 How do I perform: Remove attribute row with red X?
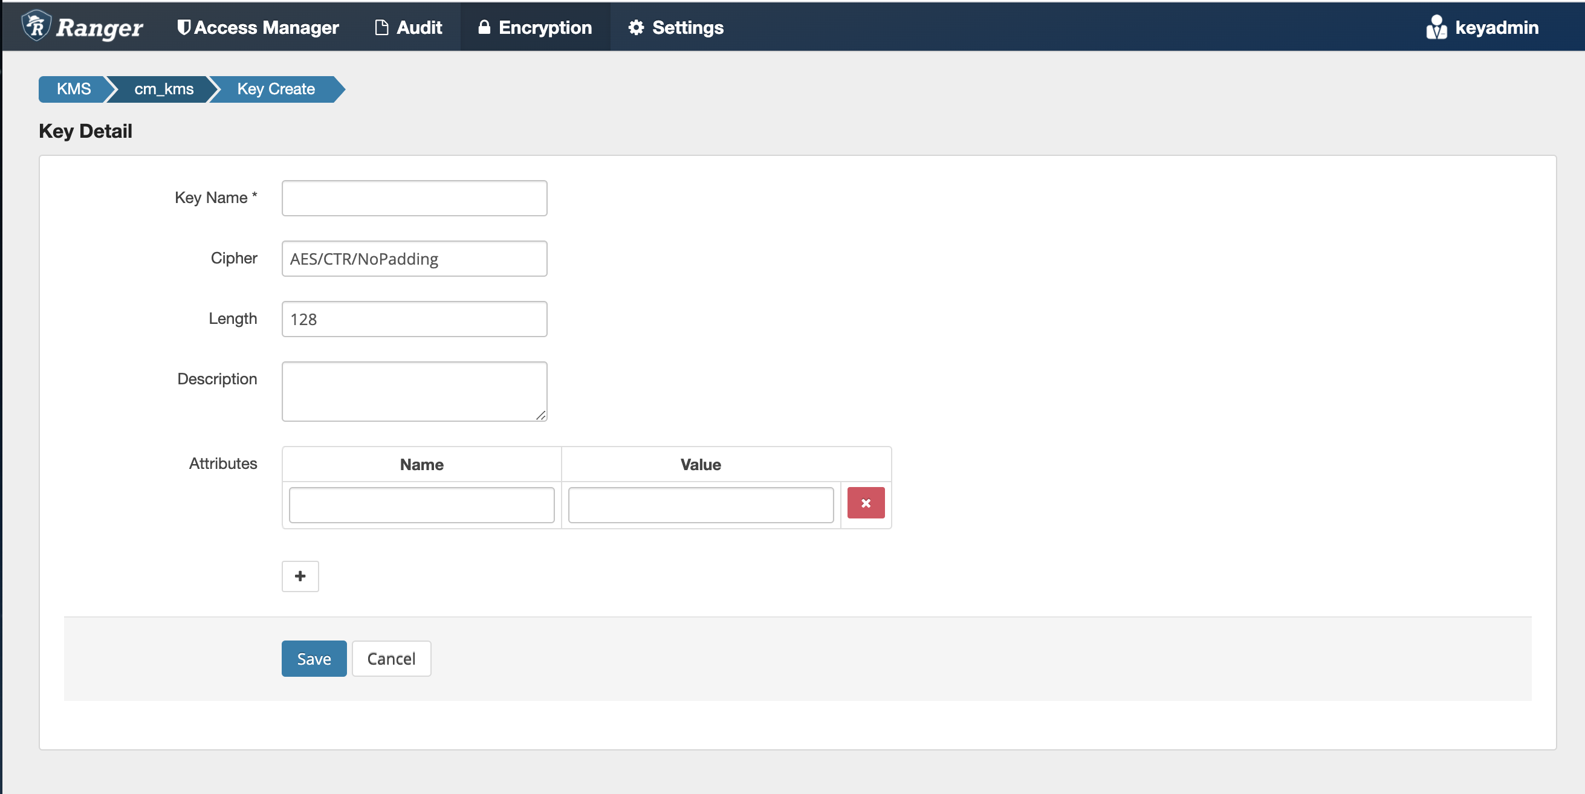[865, 503]
